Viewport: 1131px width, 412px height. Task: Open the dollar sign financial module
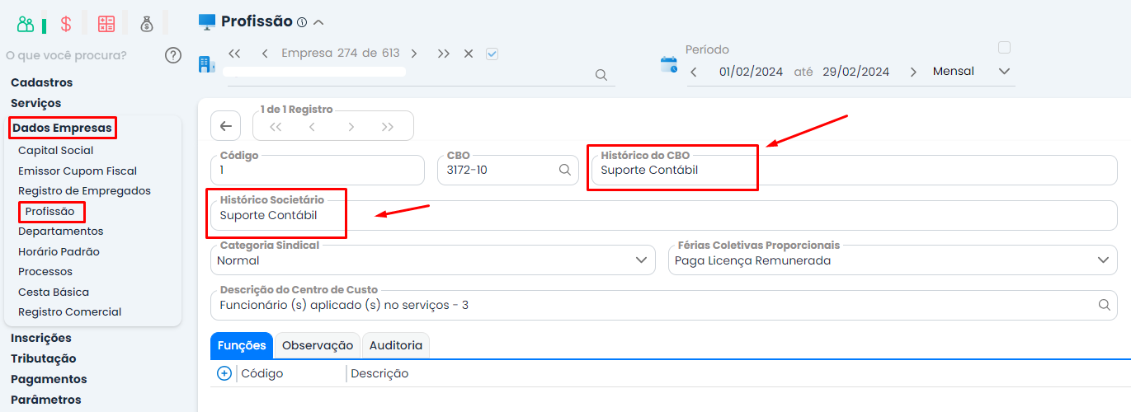pyautogui.click(x=66, y=24)
